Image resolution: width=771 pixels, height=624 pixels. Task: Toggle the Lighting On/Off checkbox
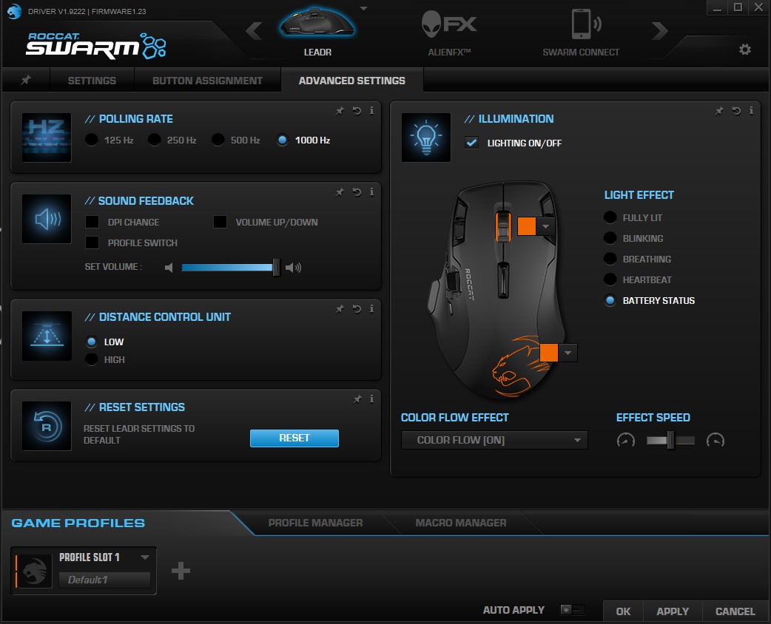pyautogui.click(x=471, y=143)
